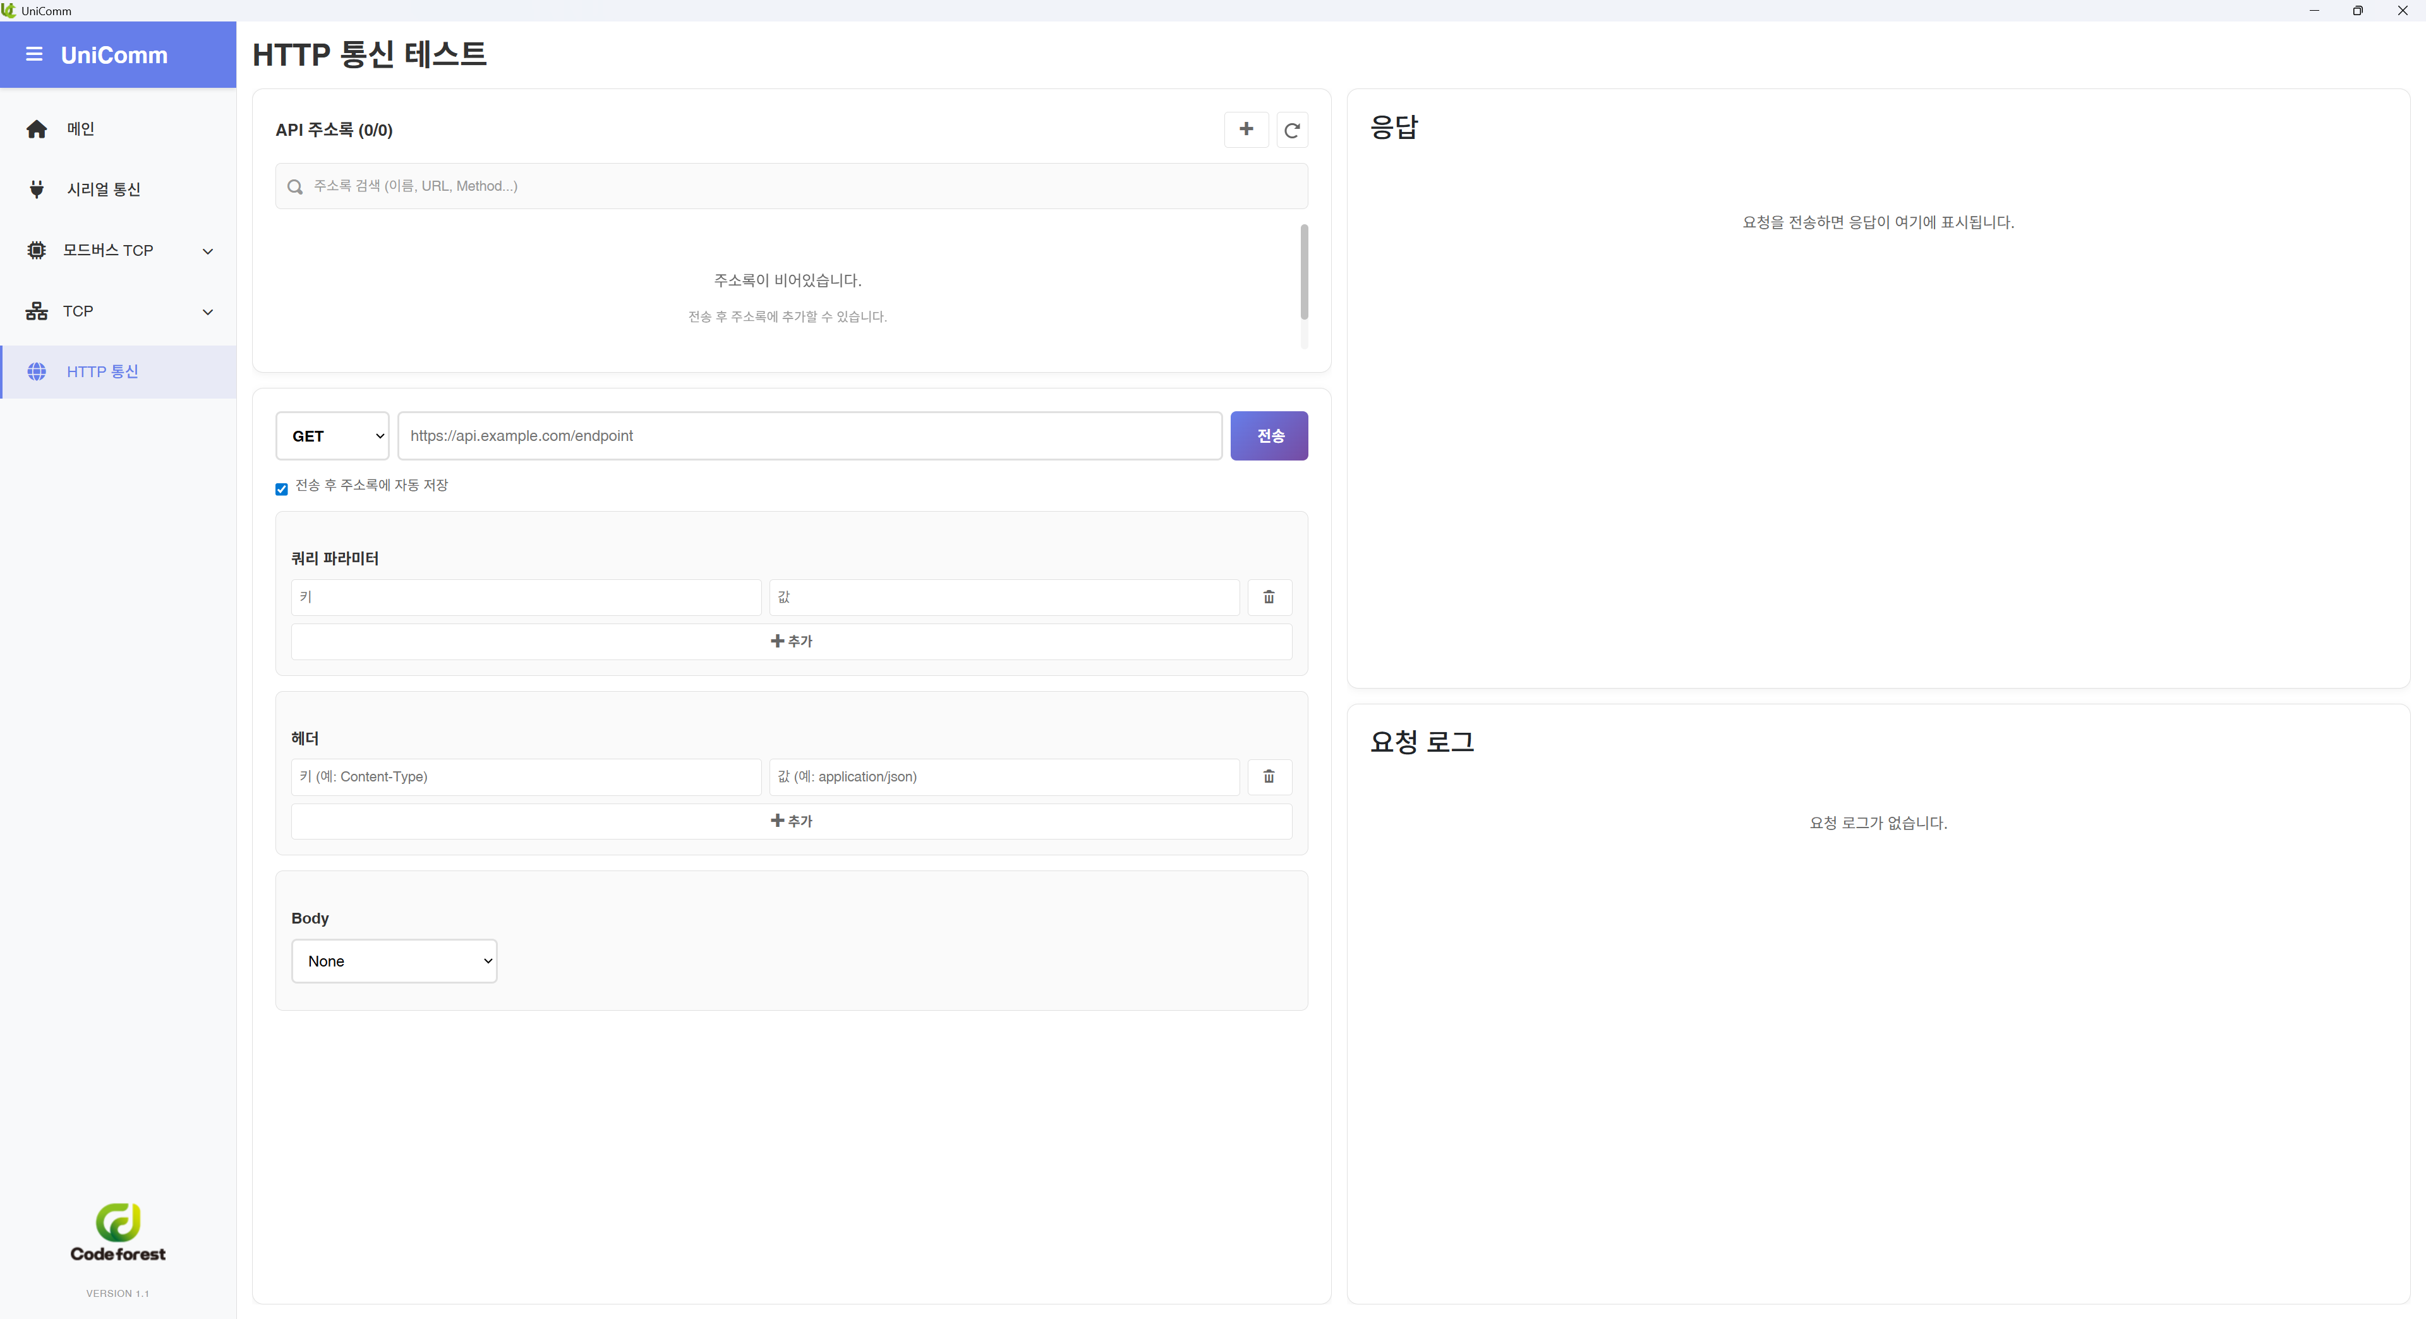
Task: Go to the 메인 menu item
Action: tap(81, 129)
